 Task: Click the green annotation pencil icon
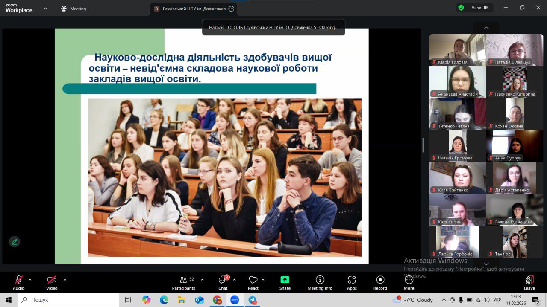point(15,242)
